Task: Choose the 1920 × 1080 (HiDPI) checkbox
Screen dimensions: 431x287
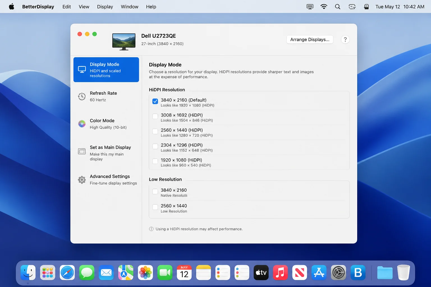Action: tap(155, 161)
